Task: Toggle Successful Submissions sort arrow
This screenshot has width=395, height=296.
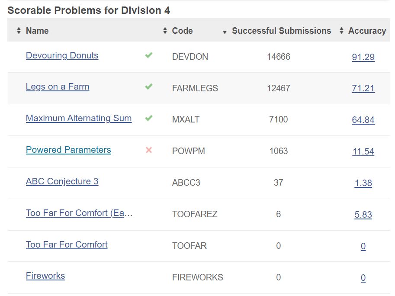Action: pyautogui.click(x=225, y=32)
